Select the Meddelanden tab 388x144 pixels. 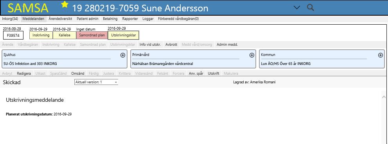coord(33,19)
